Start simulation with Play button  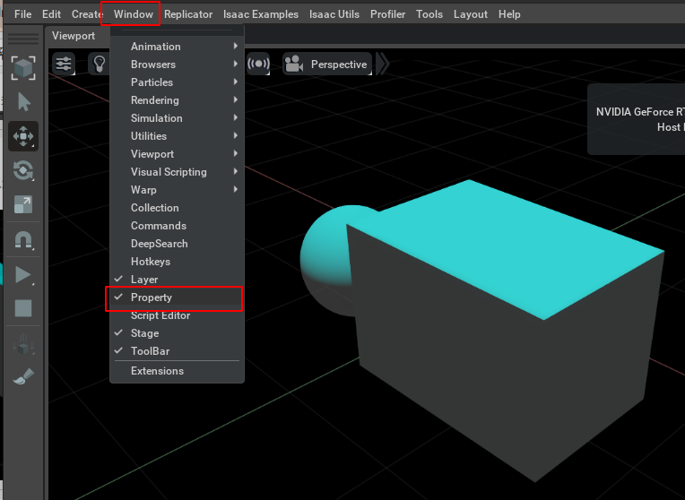(23, 275)
